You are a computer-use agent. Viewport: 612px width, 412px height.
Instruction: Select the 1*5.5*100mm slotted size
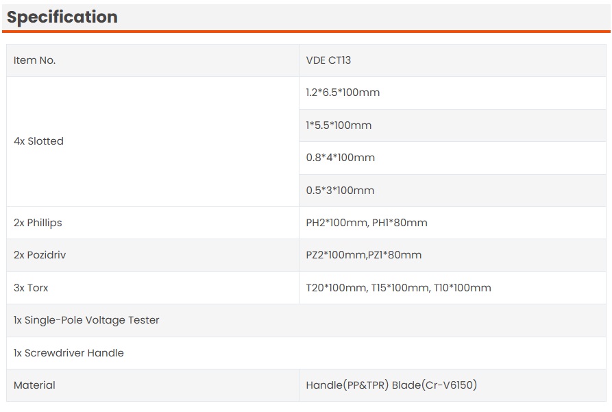coord(339,125)
